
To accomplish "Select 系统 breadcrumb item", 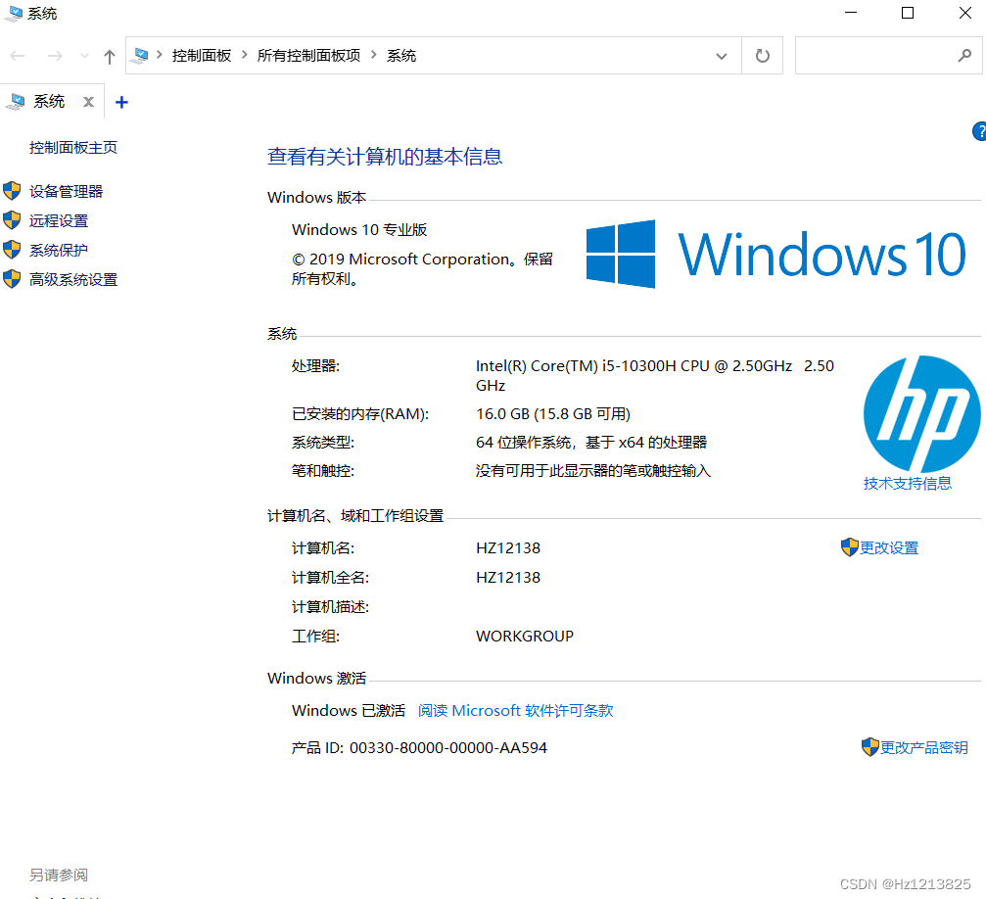I will point(401,56).
